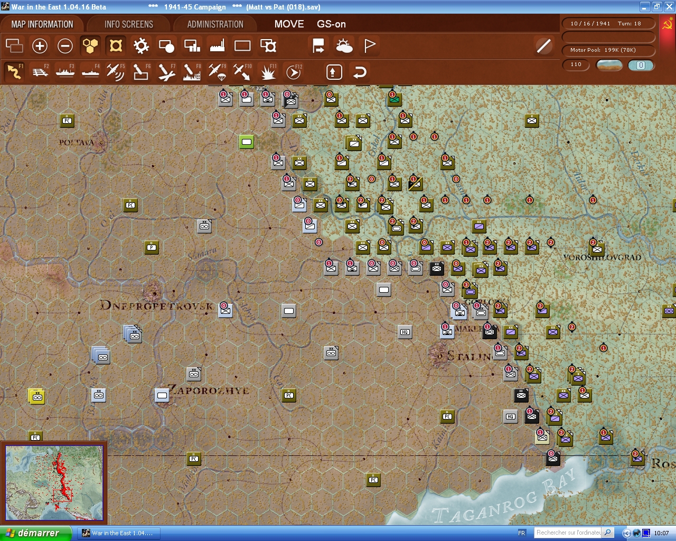Click the gear-shaped icon in the toolbar
The width and height of the screenshot is (676, 541).
(141, 46)
